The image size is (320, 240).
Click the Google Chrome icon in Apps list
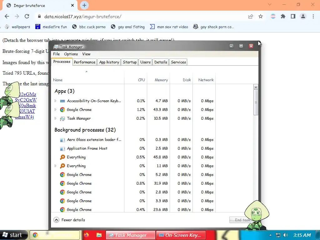tap(62, 110)
